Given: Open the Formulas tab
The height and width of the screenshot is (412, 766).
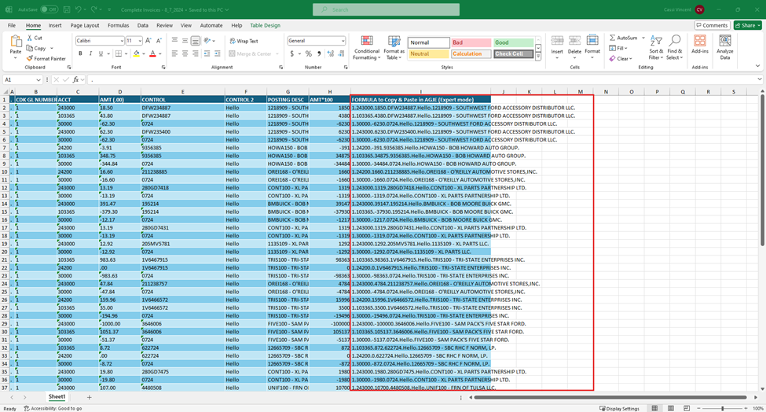Looking at the screenshot, I should [118, 25].
